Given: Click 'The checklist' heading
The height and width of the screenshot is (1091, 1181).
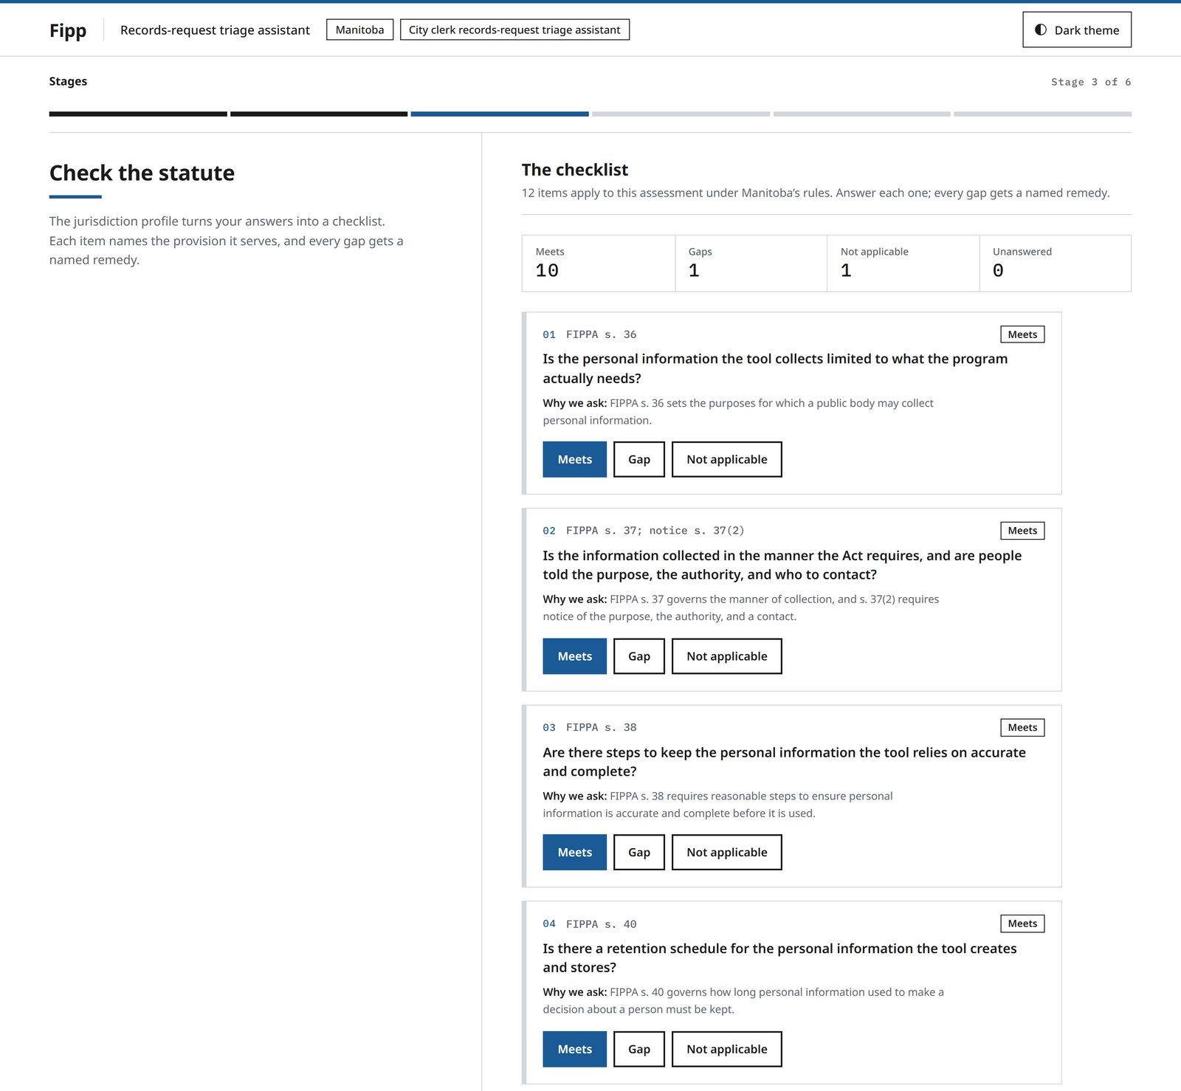Looking at the screenshot, I should 575,170.
